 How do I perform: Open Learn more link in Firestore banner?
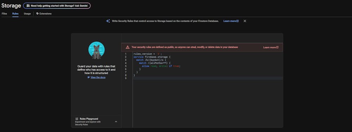click(x=231, y=21)
